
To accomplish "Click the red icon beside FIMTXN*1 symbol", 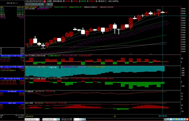I will [x=45, y=1].
